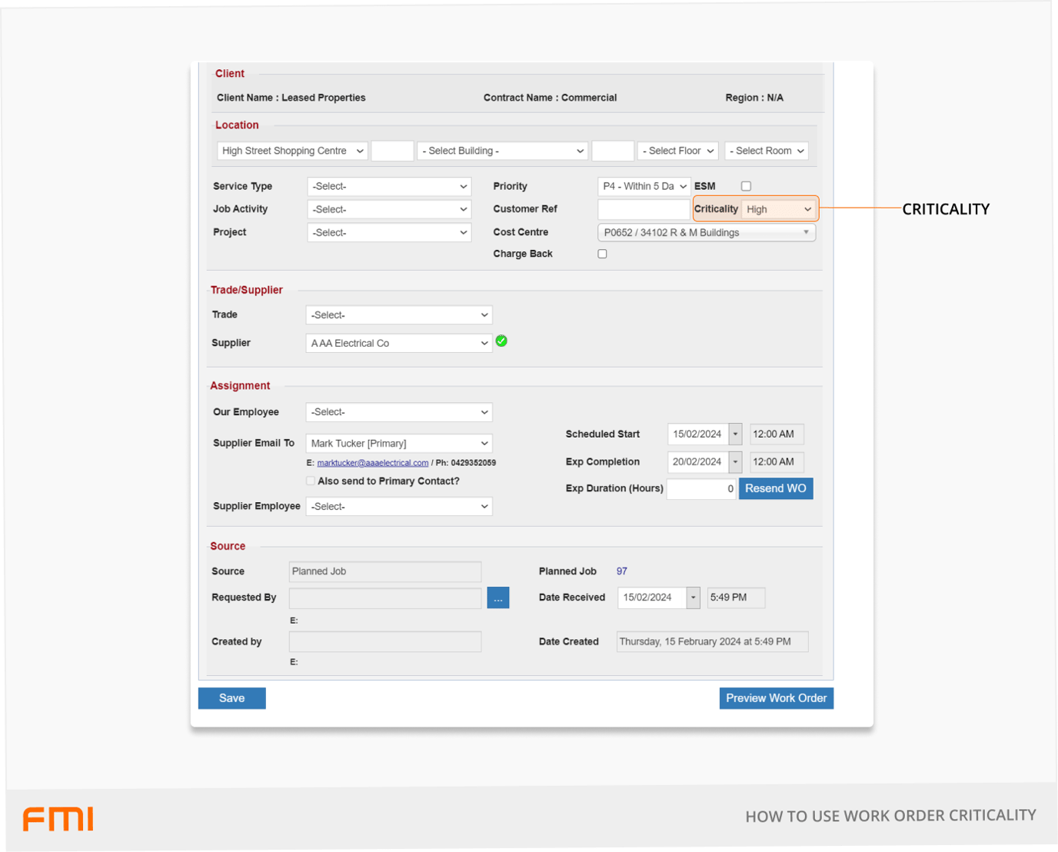Click the Planned Job number 97 link
Screen dimensions: 1058x852
[x=621, y=571]
